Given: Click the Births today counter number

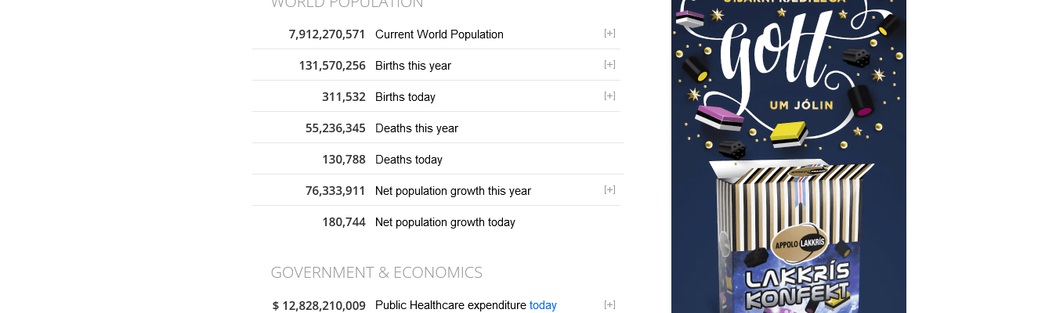Looking at the screenshot, I should pos(343,97).
